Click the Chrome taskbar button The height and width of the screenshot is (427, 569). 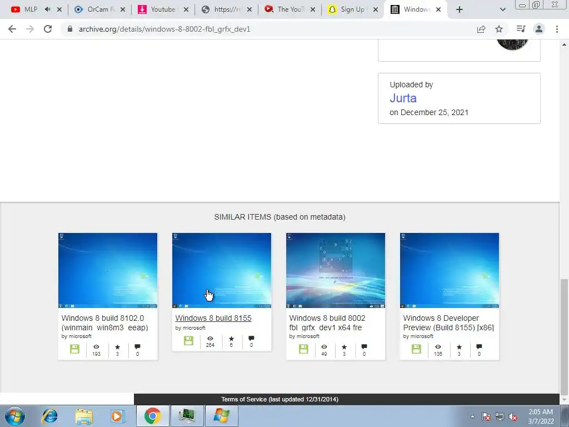coord(152,416)
